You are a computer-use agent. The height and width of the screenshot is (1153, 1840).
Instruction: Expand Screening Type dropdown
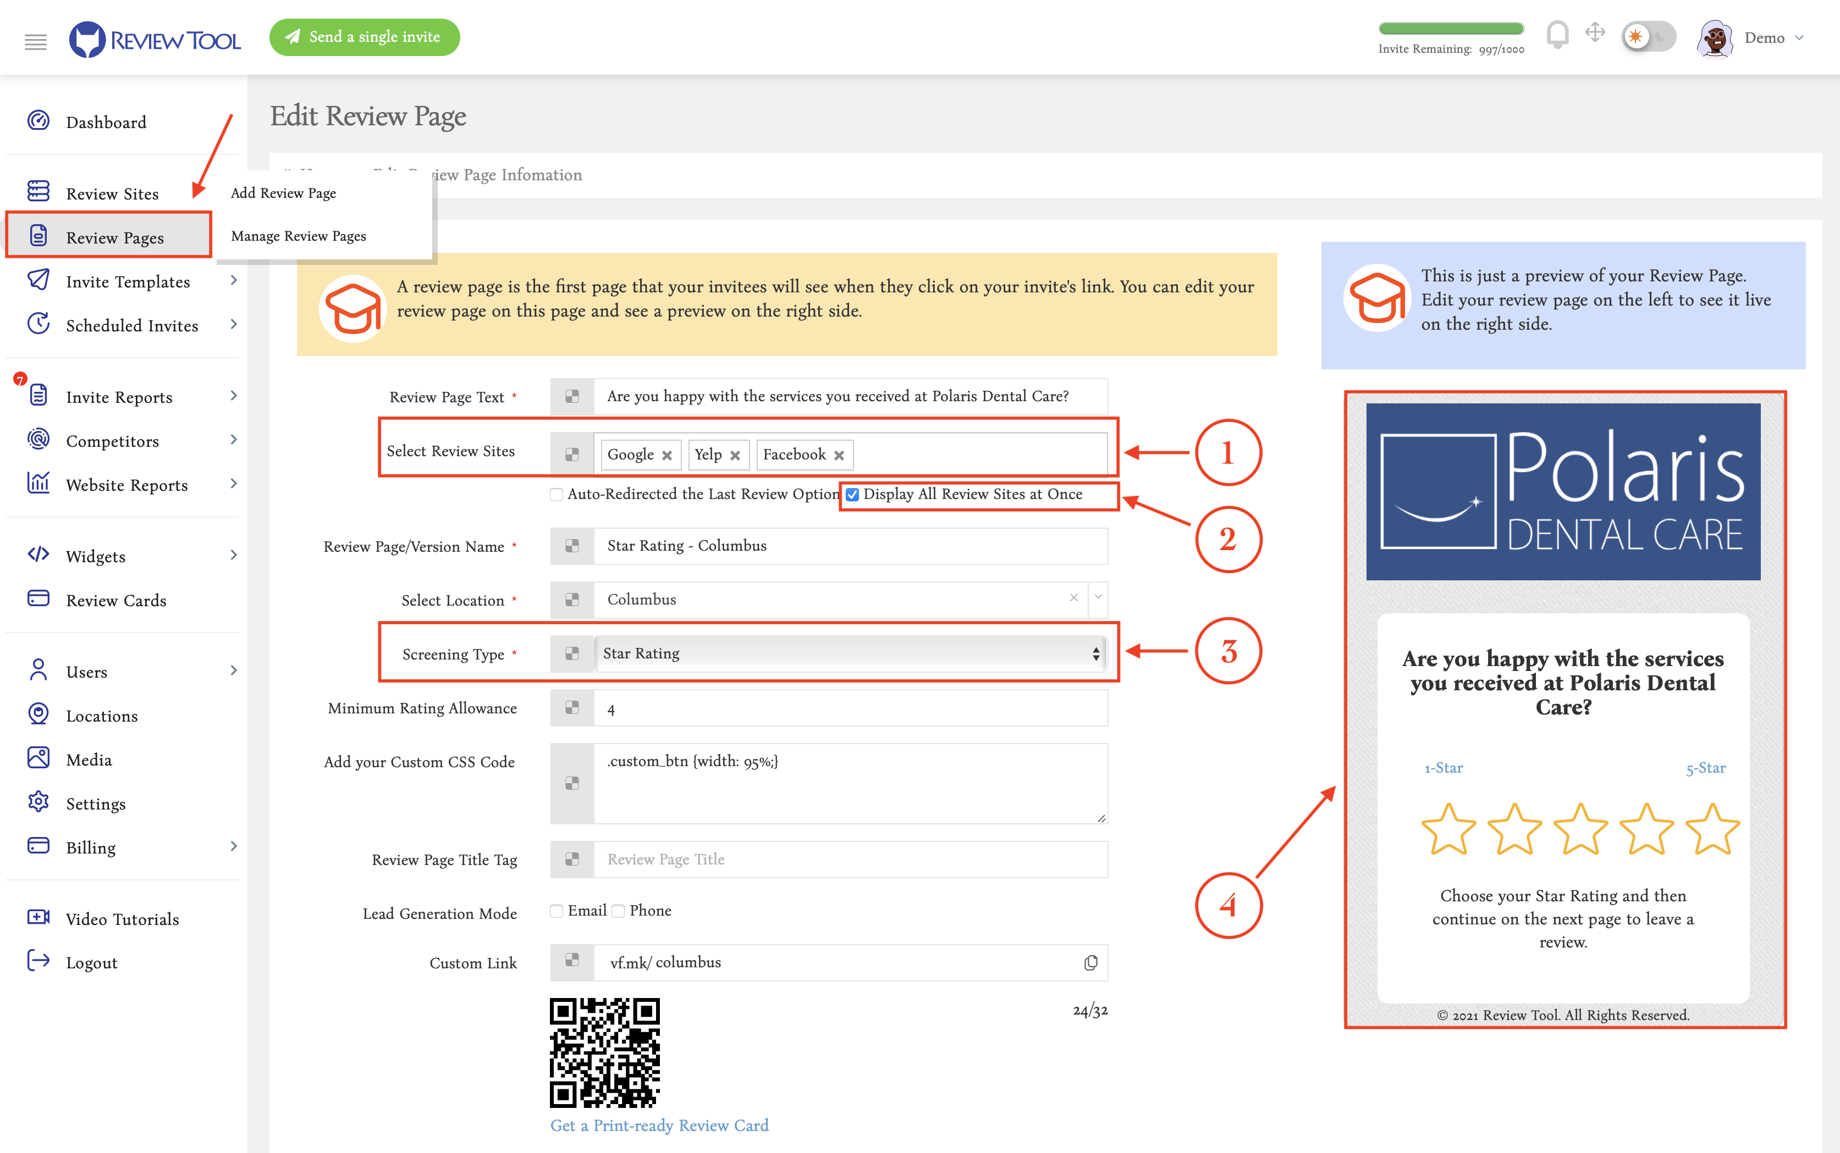click(1095, 652)
